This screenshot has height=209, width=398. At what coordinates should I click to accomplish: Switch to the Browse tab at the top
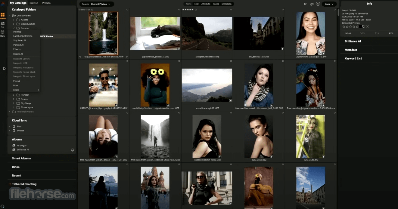click(34, 3)
